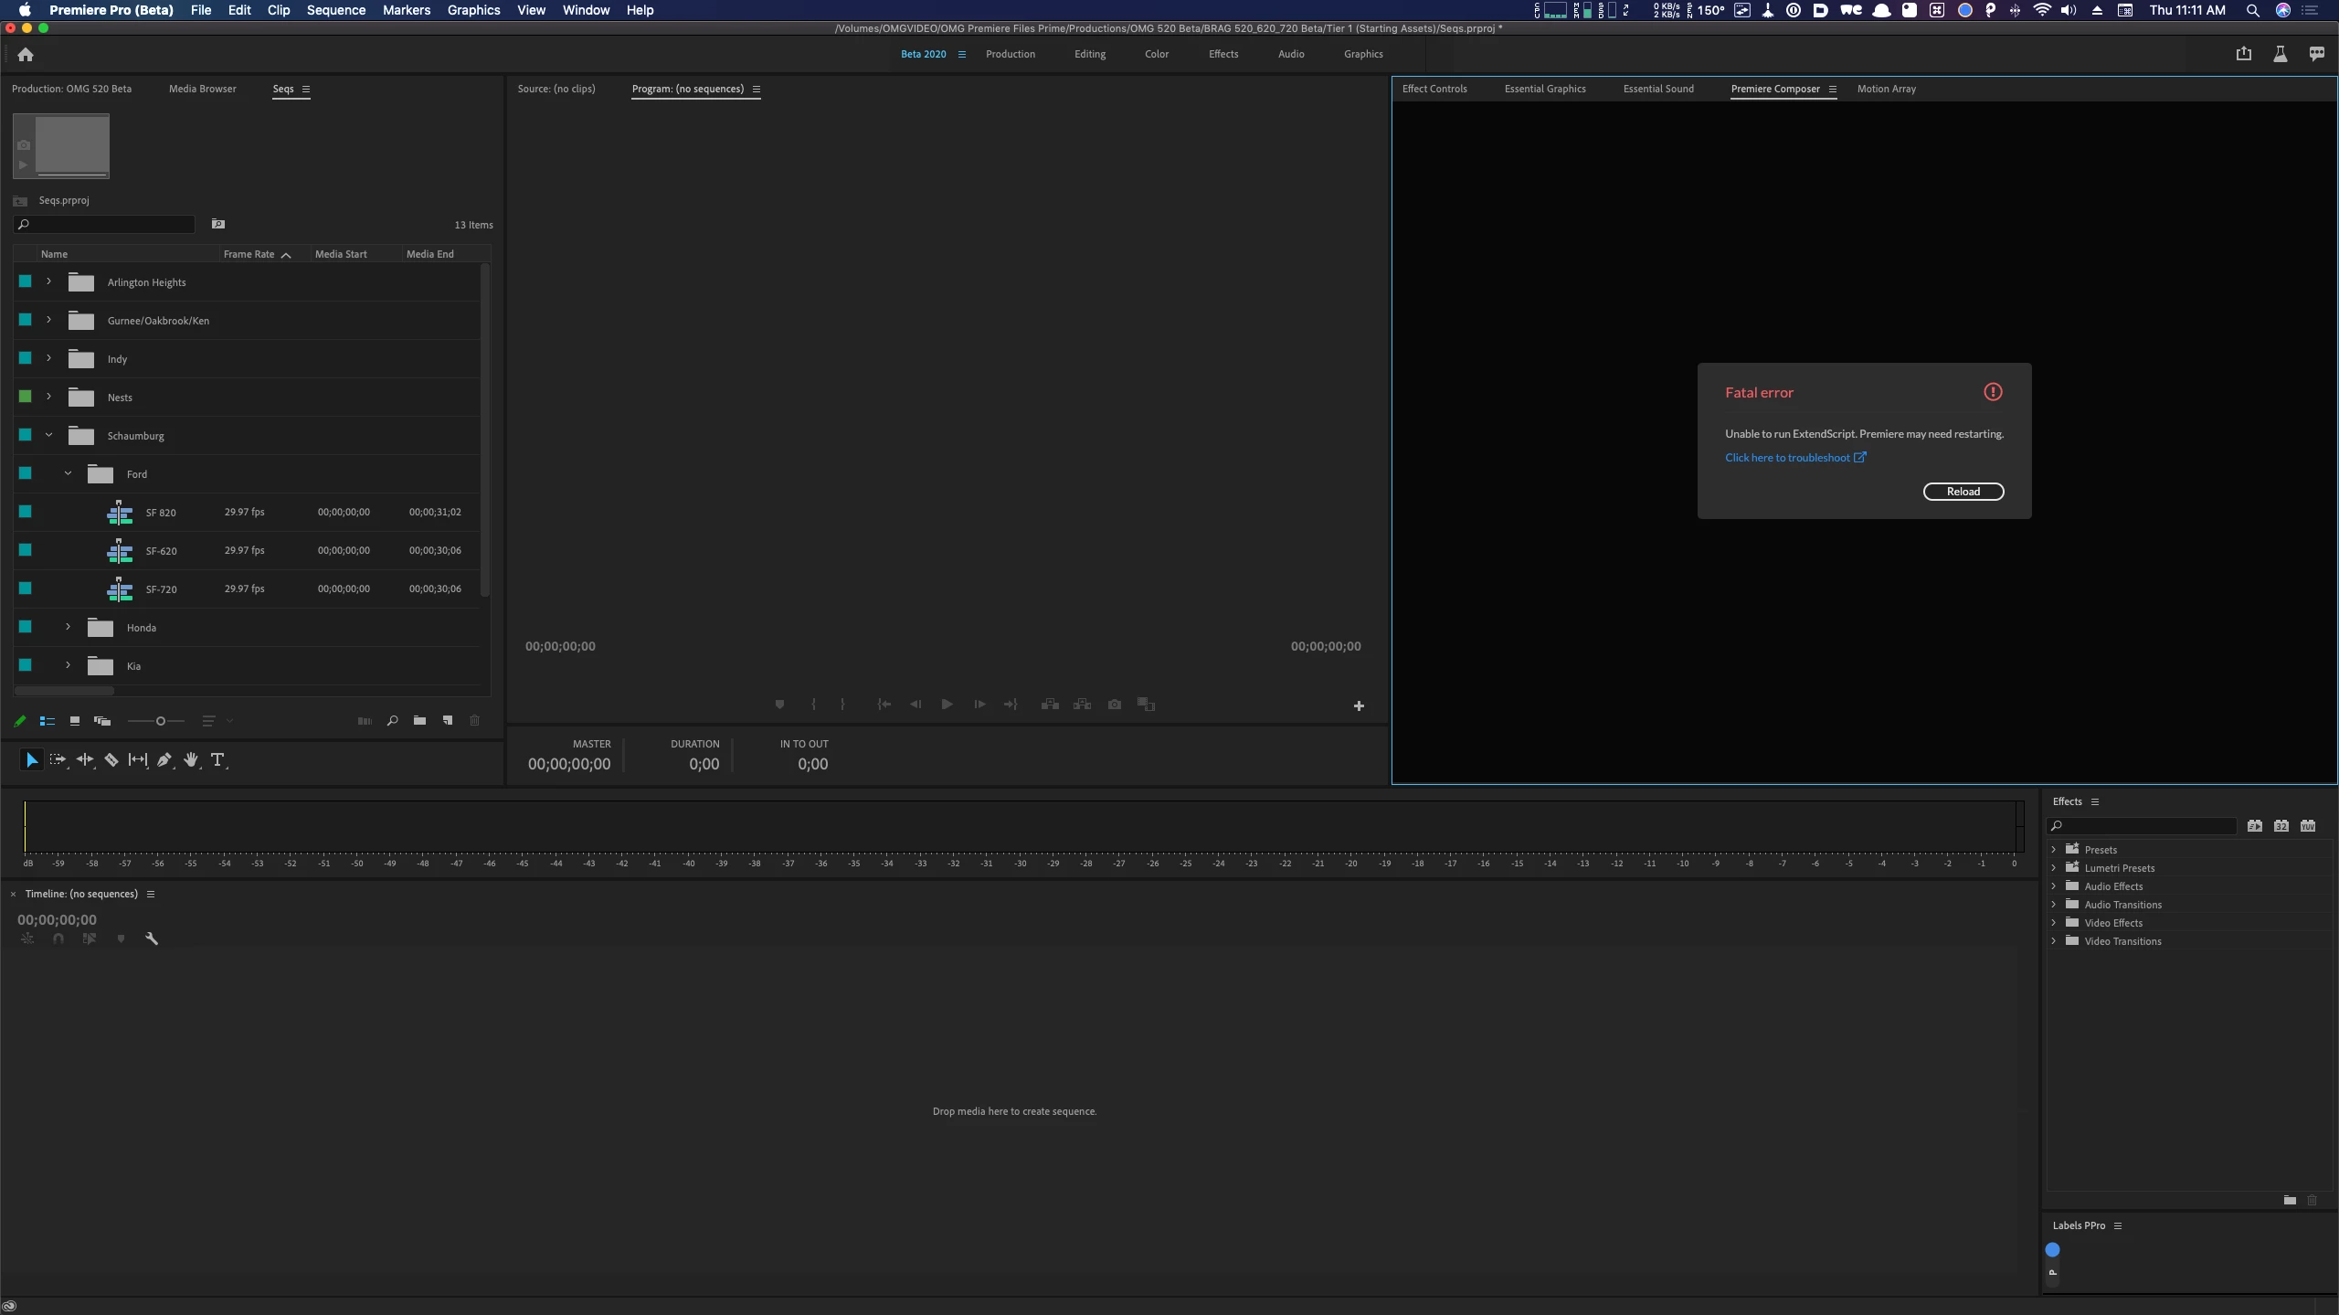
Task: Select the Pen tool
Action: click(164, 759)
